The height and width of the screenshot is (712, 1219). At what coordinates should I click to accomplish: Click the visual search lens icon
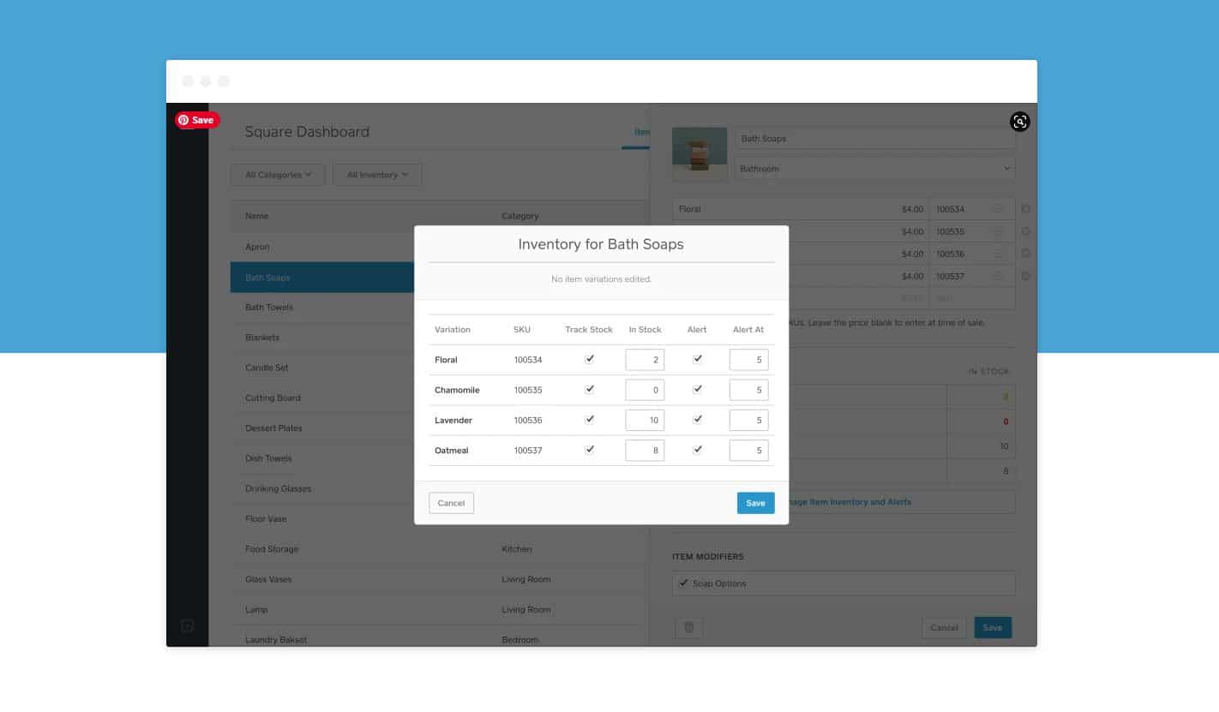click(1019, 122)
